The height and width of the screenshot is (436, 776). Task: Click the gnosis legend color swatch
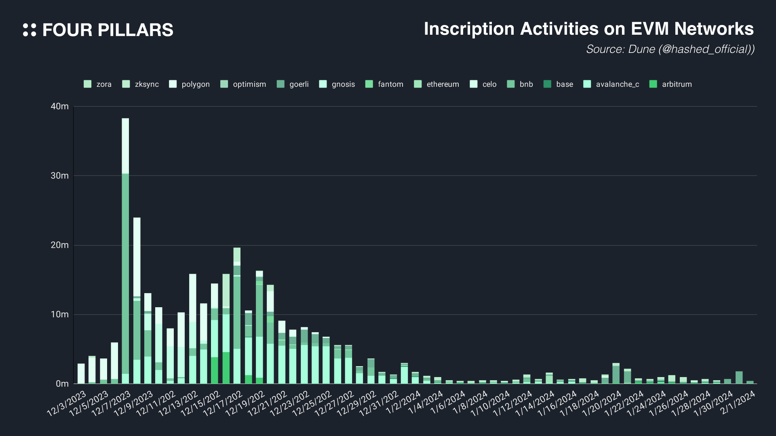(323, 84)
